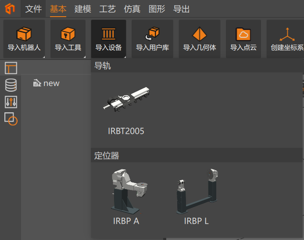Collapse the 导入设备 dropdown corner arrow

(x=125, y=57)
